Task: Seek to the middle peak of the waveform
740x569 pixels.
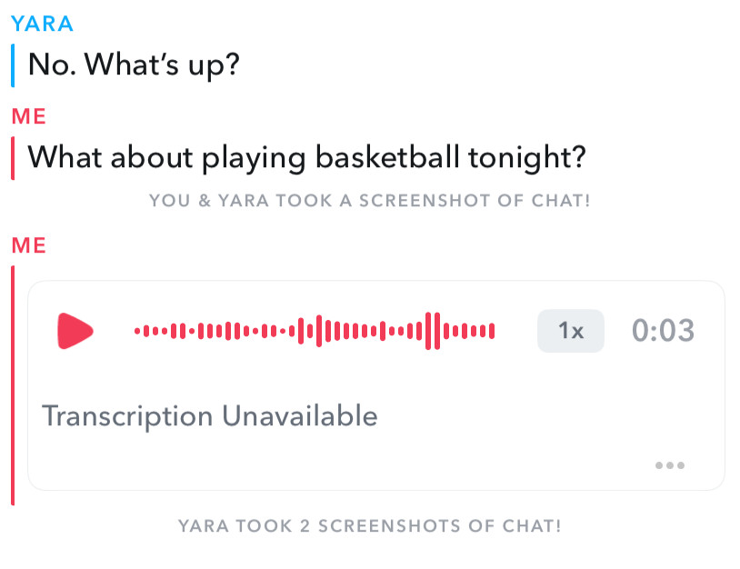Action: pyautogui.click(x=317, y=331)
